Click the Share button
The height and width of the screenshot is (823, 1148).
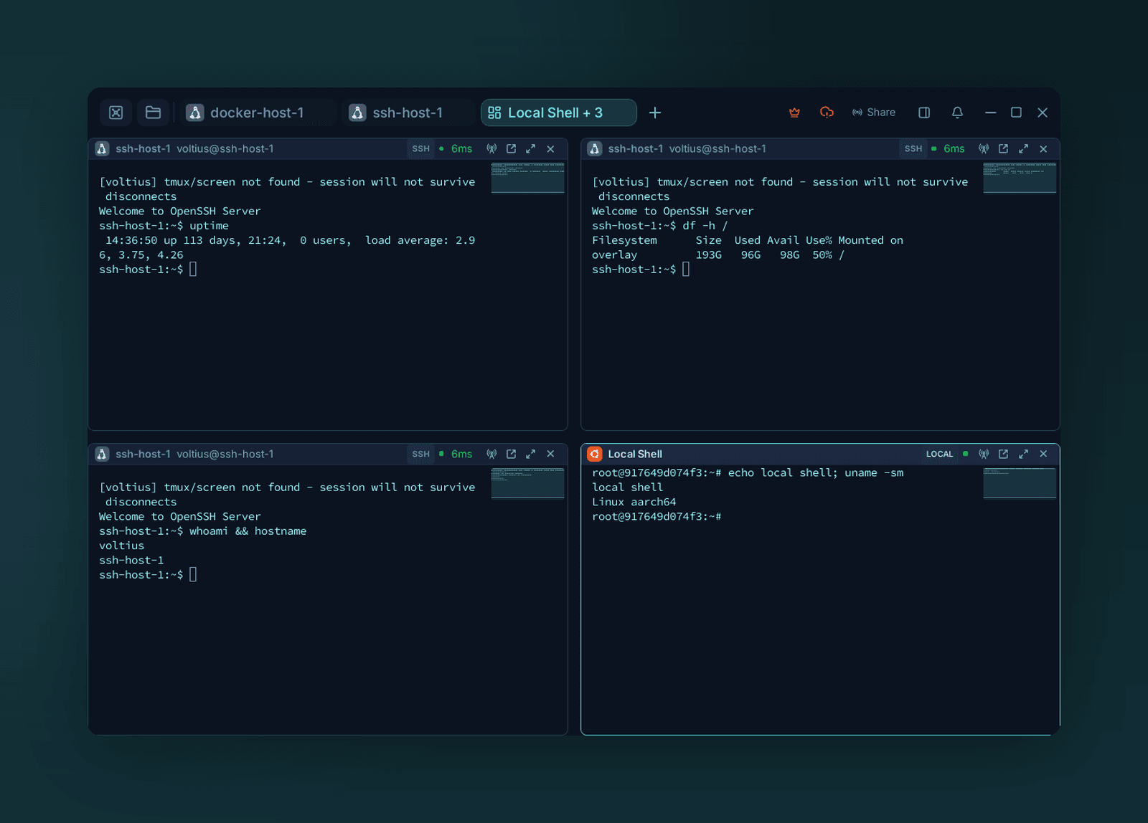click(874, 113)
